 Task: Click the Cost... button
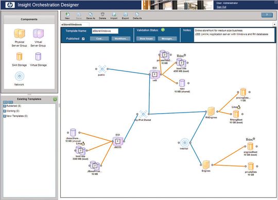(99, 39)
